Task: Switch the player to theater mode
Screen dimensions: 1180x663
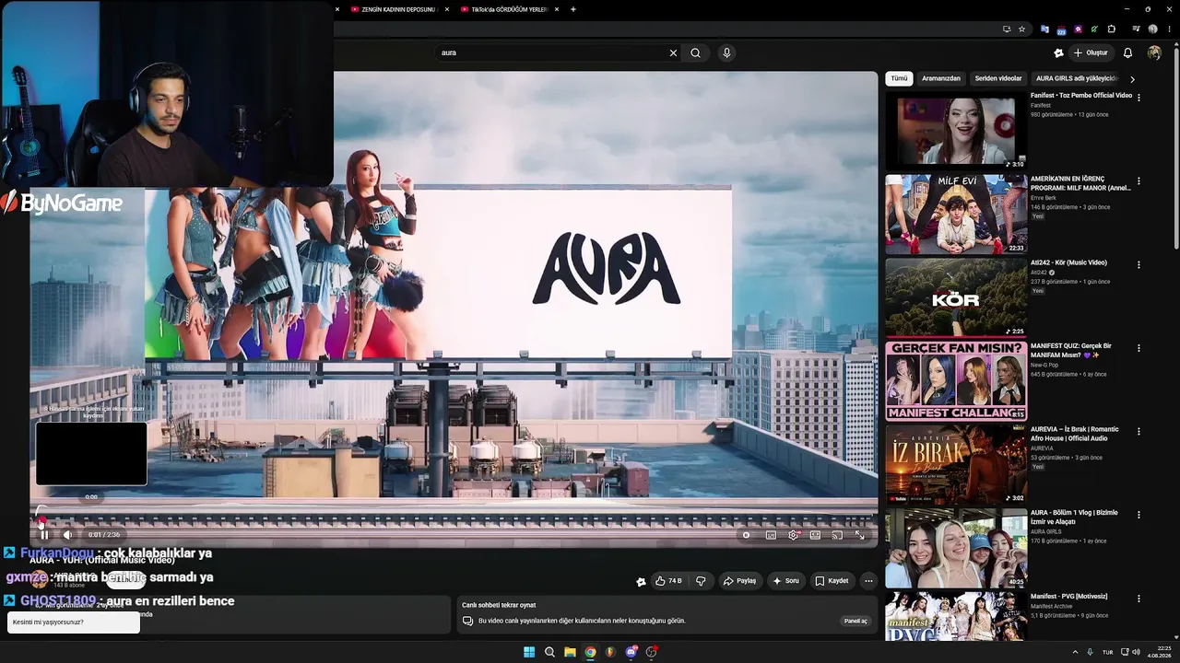Action: pyautogui.click(x=815, y=535)
